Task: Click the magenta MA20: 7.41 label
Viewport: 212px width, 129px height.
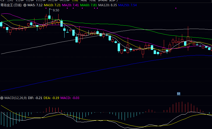Action: 70,5
